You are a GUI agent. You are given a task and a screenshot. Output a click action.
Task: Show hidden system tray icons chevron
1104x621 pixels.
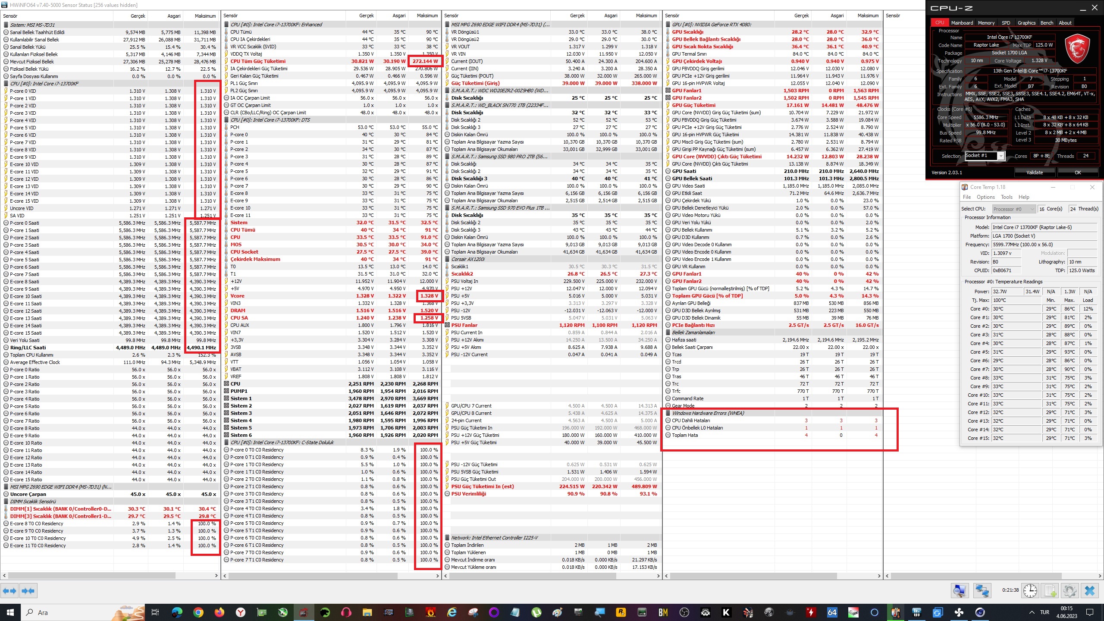coord(1032,612)
